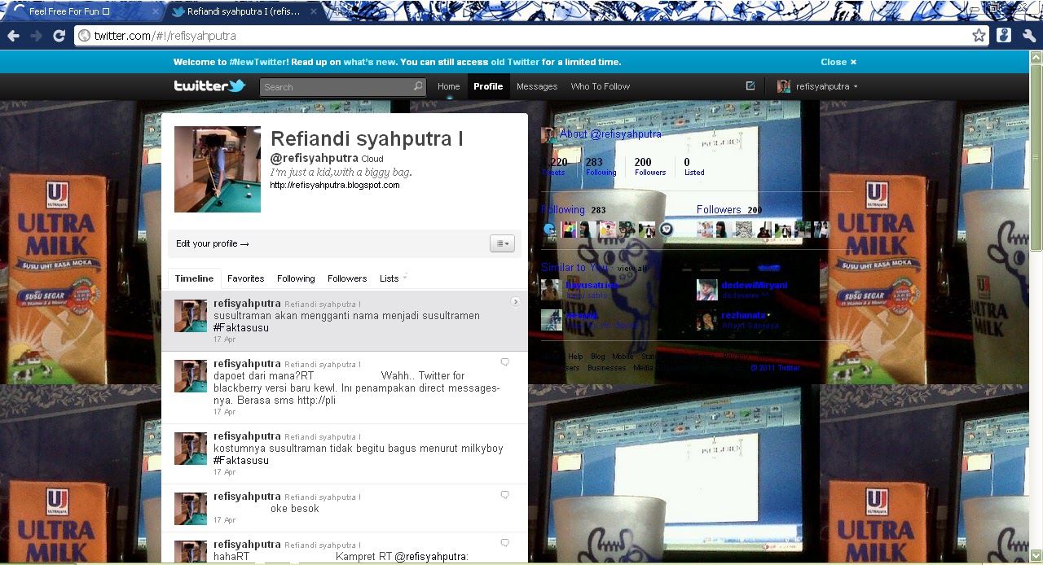Click the view all link beside Similar to You

[632, 268]
